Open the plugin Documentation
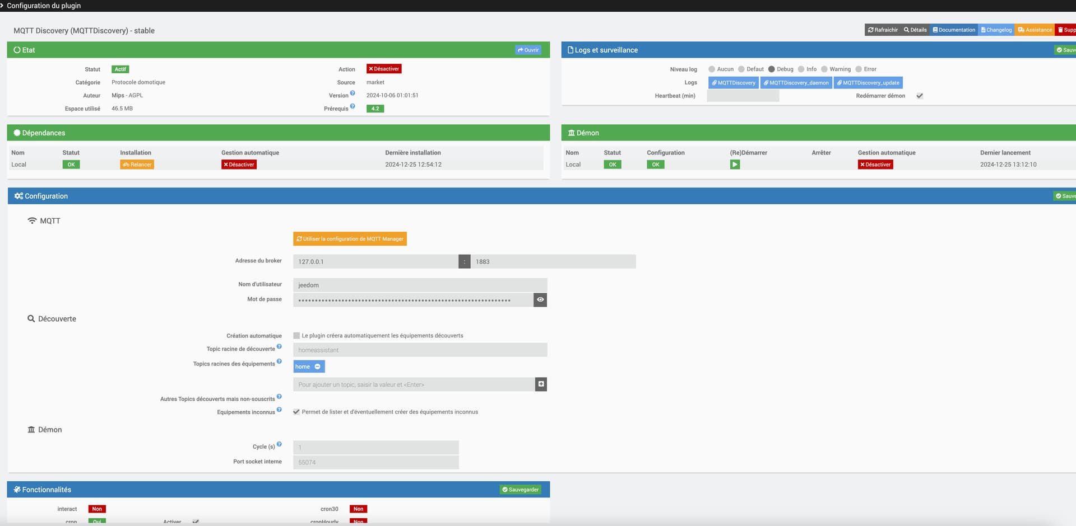1076x526 pixels. point(954,30)
